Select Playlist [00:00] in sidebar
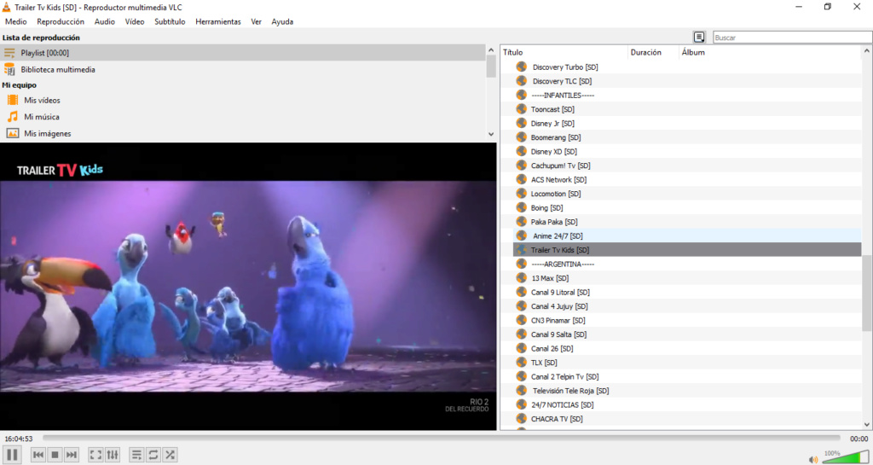Screen dimensions: 873x465 coord(243,53)
